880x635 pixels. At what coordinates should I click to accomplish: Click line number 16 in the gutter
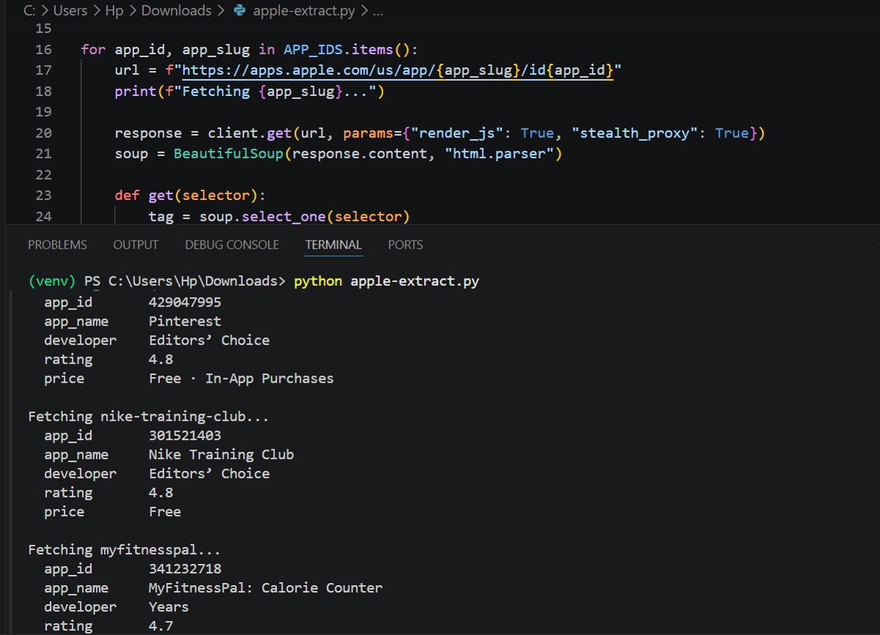(x=44, y=50)
